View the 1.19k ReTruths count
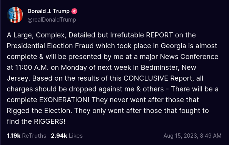Viewport: 229px width, 145px height. [x=13, y=136]
